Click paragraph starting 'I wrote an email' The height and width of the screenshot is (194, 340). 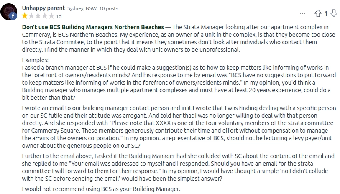click(x=179, y=127)
